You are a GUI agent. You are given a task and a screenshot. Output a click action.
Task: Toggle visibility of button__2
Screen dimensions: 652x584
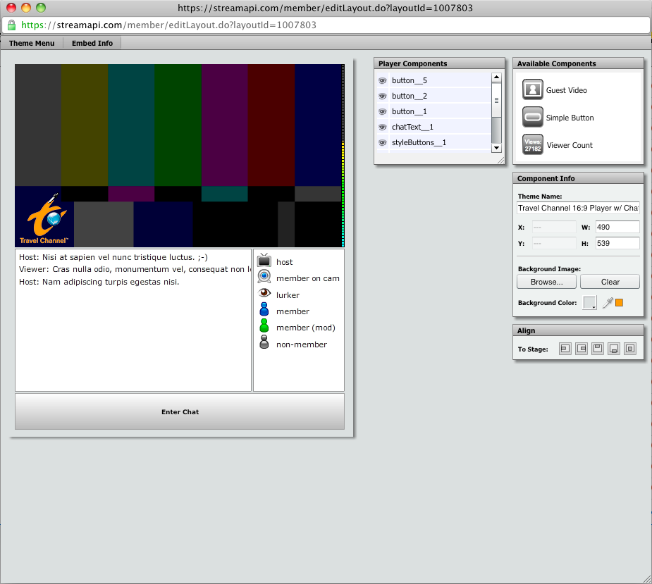pyautogui.click(x=383, y=96)
